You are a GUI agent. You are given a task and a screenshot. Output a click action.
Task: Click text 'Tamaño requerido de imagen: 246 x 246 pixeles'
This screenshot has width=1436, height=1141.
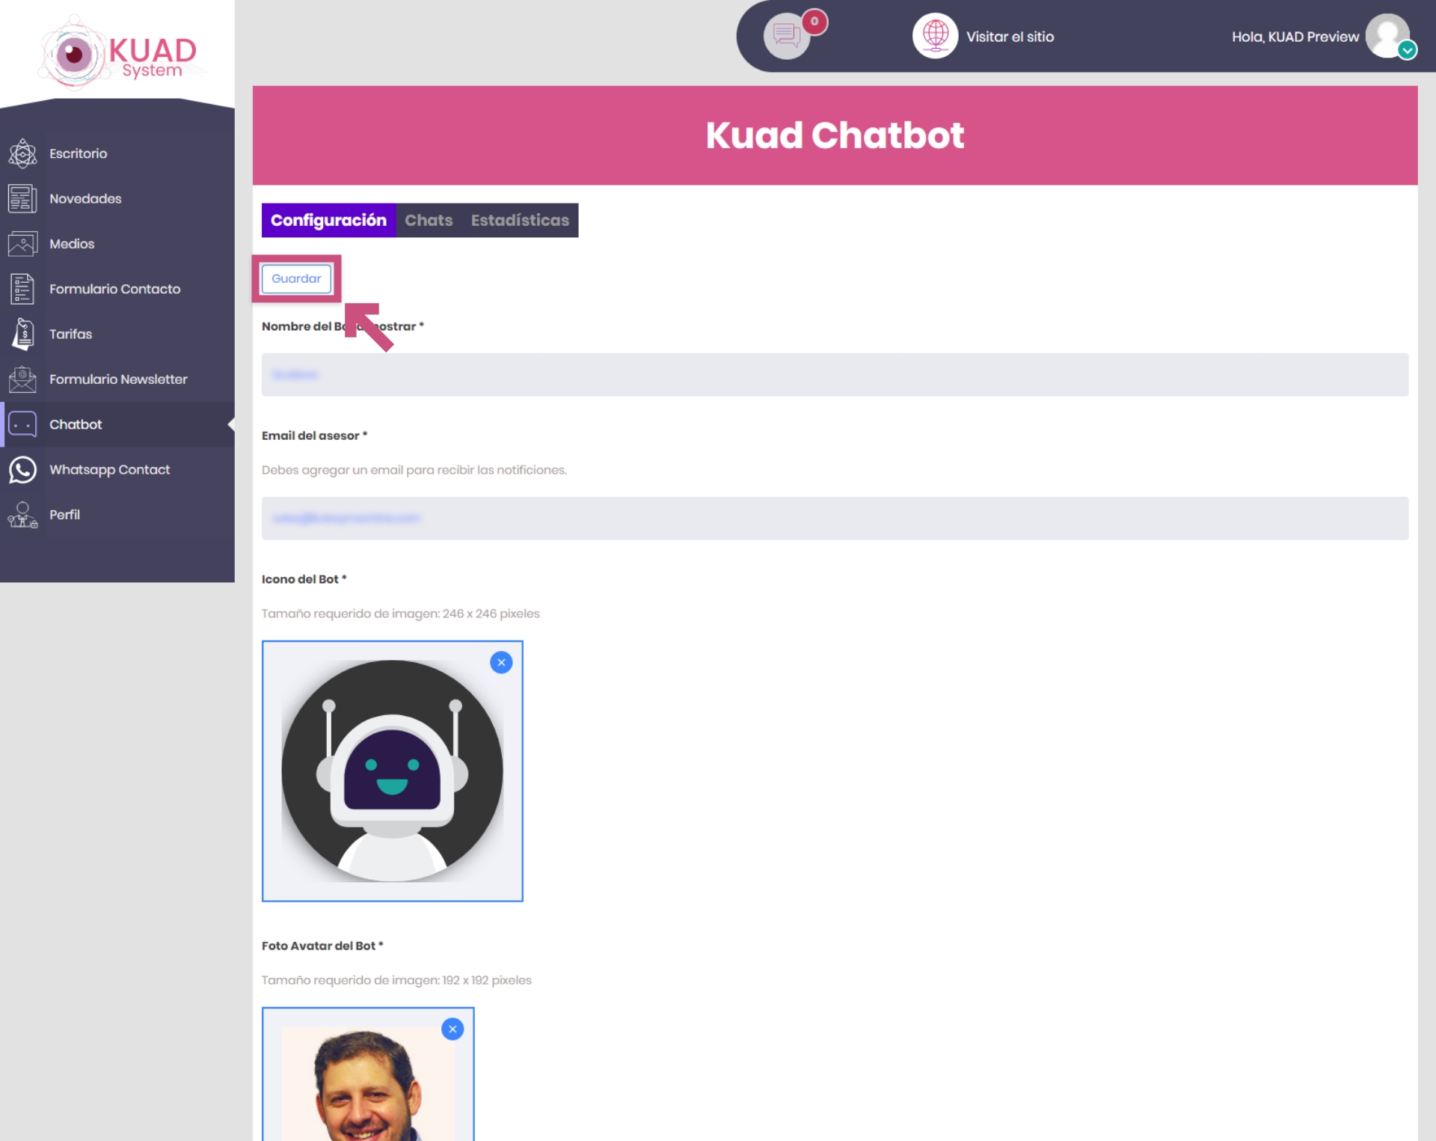[x=400, y=614]
